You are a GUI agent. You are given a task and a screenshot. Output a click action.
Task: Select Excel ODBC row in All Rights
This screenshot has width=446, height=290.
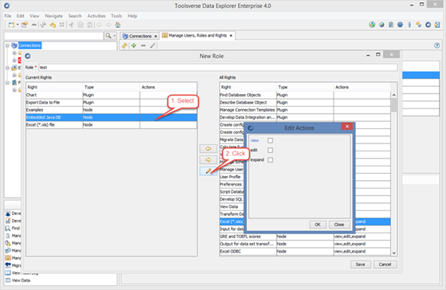[305, 251]
